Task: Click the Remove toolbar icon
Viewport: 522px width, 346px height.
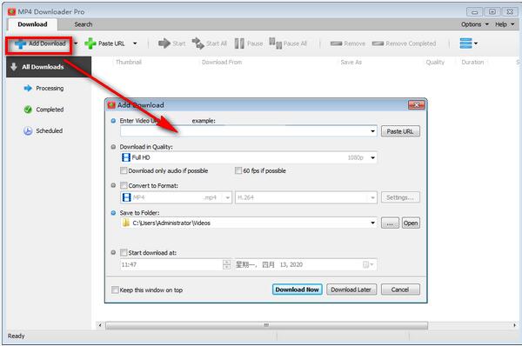Action: coord(336,43)
